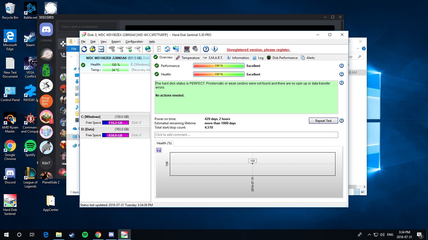Viewport: 428px width, 240px height.
Task: Open the Action Center notification icon
Action: pyautogui.click(x=419, y=235)
